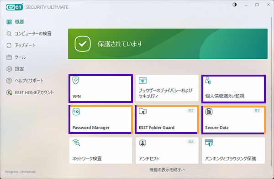Click the 設定 badge on Secure Data
Image resolution: width=274 pixels, height=179 pixels.
coord(257,111)
